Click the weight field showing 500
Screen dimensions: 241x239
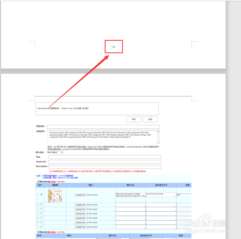(x=184, y=195)
